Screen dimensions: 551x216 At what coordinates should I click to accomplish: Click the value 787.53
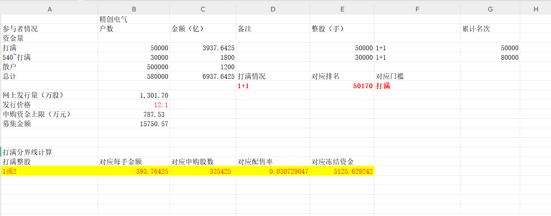click(134, 114)
